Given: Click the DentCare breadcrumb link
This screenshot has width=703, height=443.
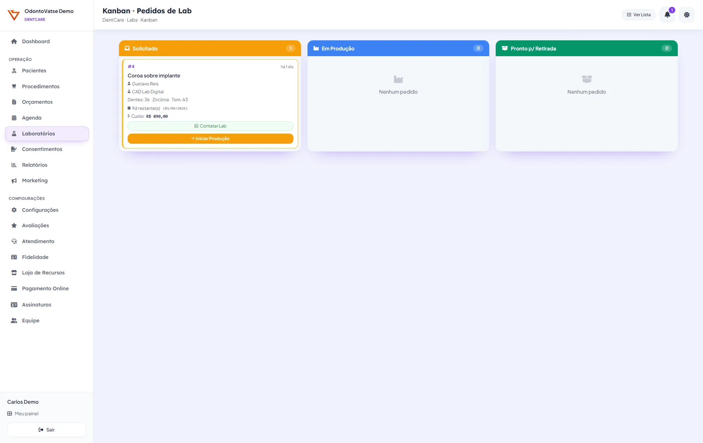Looking at the screenshot, I should click(x=113, y=20).
